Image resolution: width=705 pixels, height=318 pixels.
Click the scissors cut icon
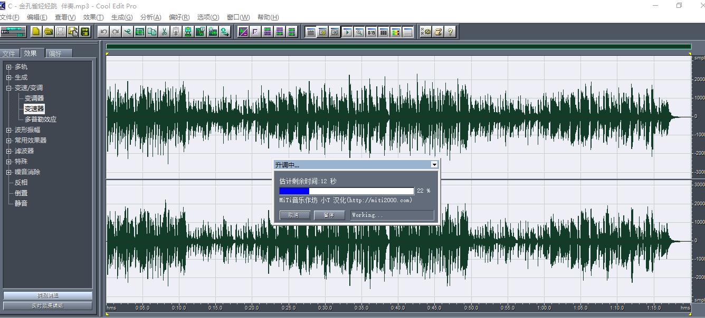(165, 32)
